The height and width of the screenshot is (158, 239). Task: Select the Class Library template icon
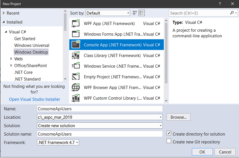point(76,55)
